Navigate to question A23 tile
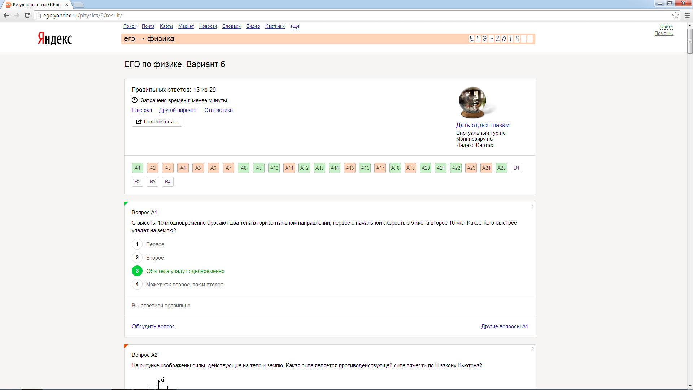 pos(471,168)
